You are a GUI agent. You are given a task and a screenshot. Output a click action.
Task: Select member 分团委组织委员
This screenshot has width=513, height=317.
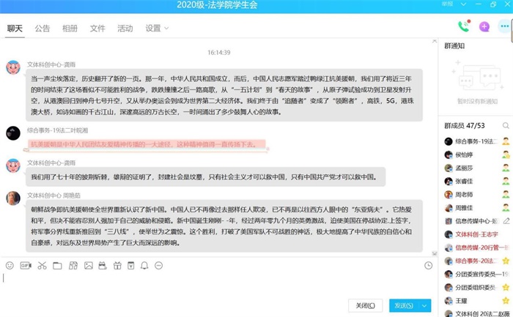(477, 287)
